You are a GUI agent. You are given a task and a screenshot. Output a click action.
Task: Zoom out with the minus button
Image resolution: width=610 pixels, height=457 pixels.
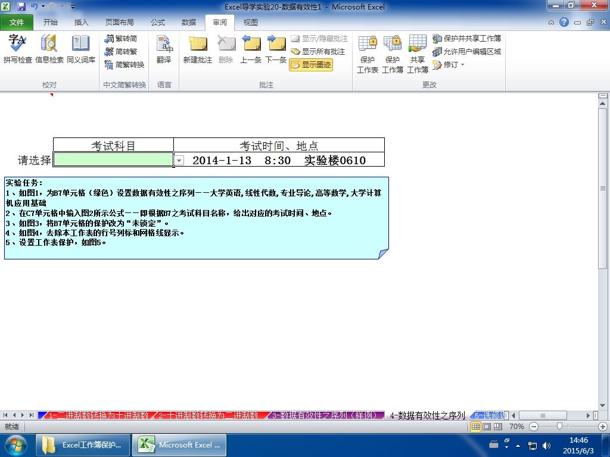pyautogui.click(x=534, y=426)
